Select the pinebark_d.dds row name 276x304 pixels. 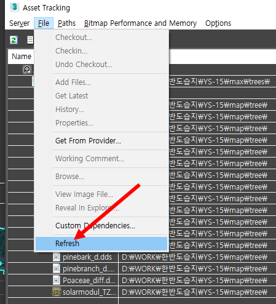coord(87,257)
